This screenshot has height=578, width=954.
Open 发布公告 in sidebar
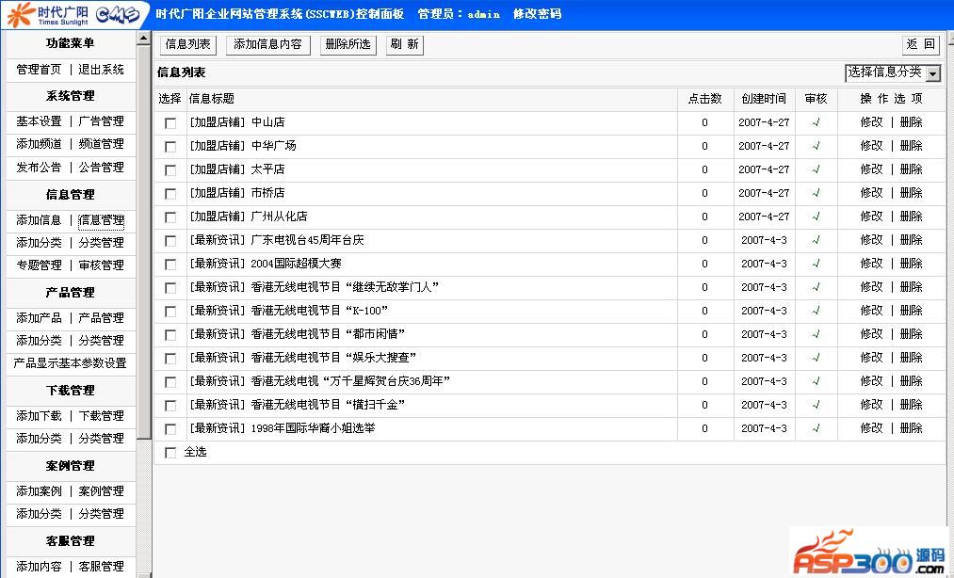point(39,167)
